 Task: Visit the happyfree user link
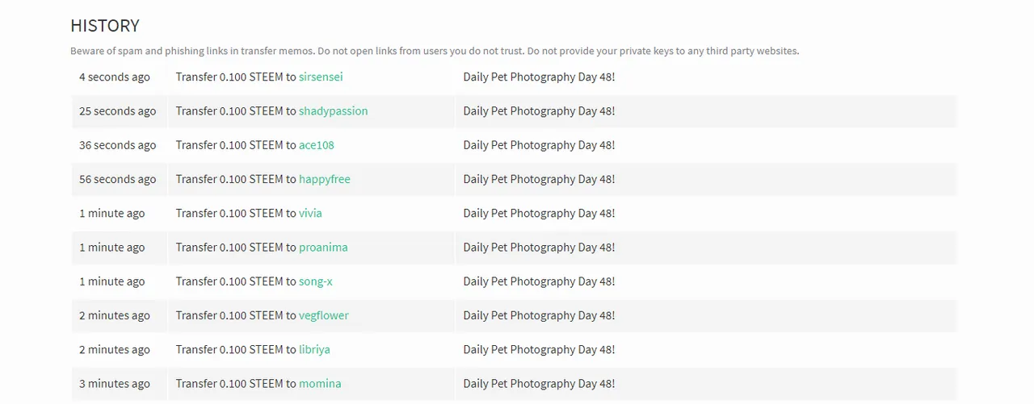coord(324,179)
